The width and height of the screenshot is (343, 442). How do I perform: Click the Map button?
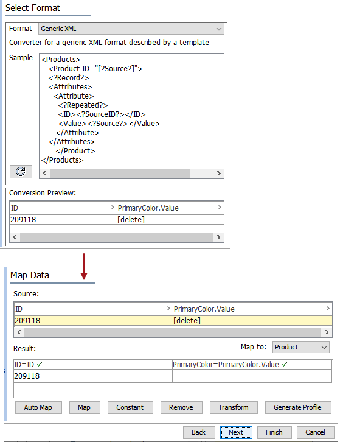click(85, 407)
